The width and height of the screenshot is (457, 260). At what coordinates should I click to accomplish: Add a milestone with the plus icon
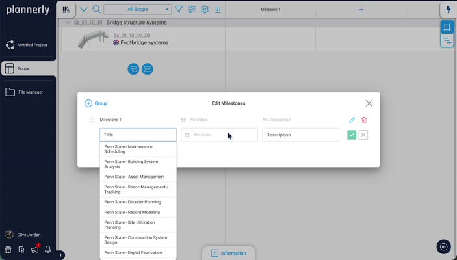361,10
